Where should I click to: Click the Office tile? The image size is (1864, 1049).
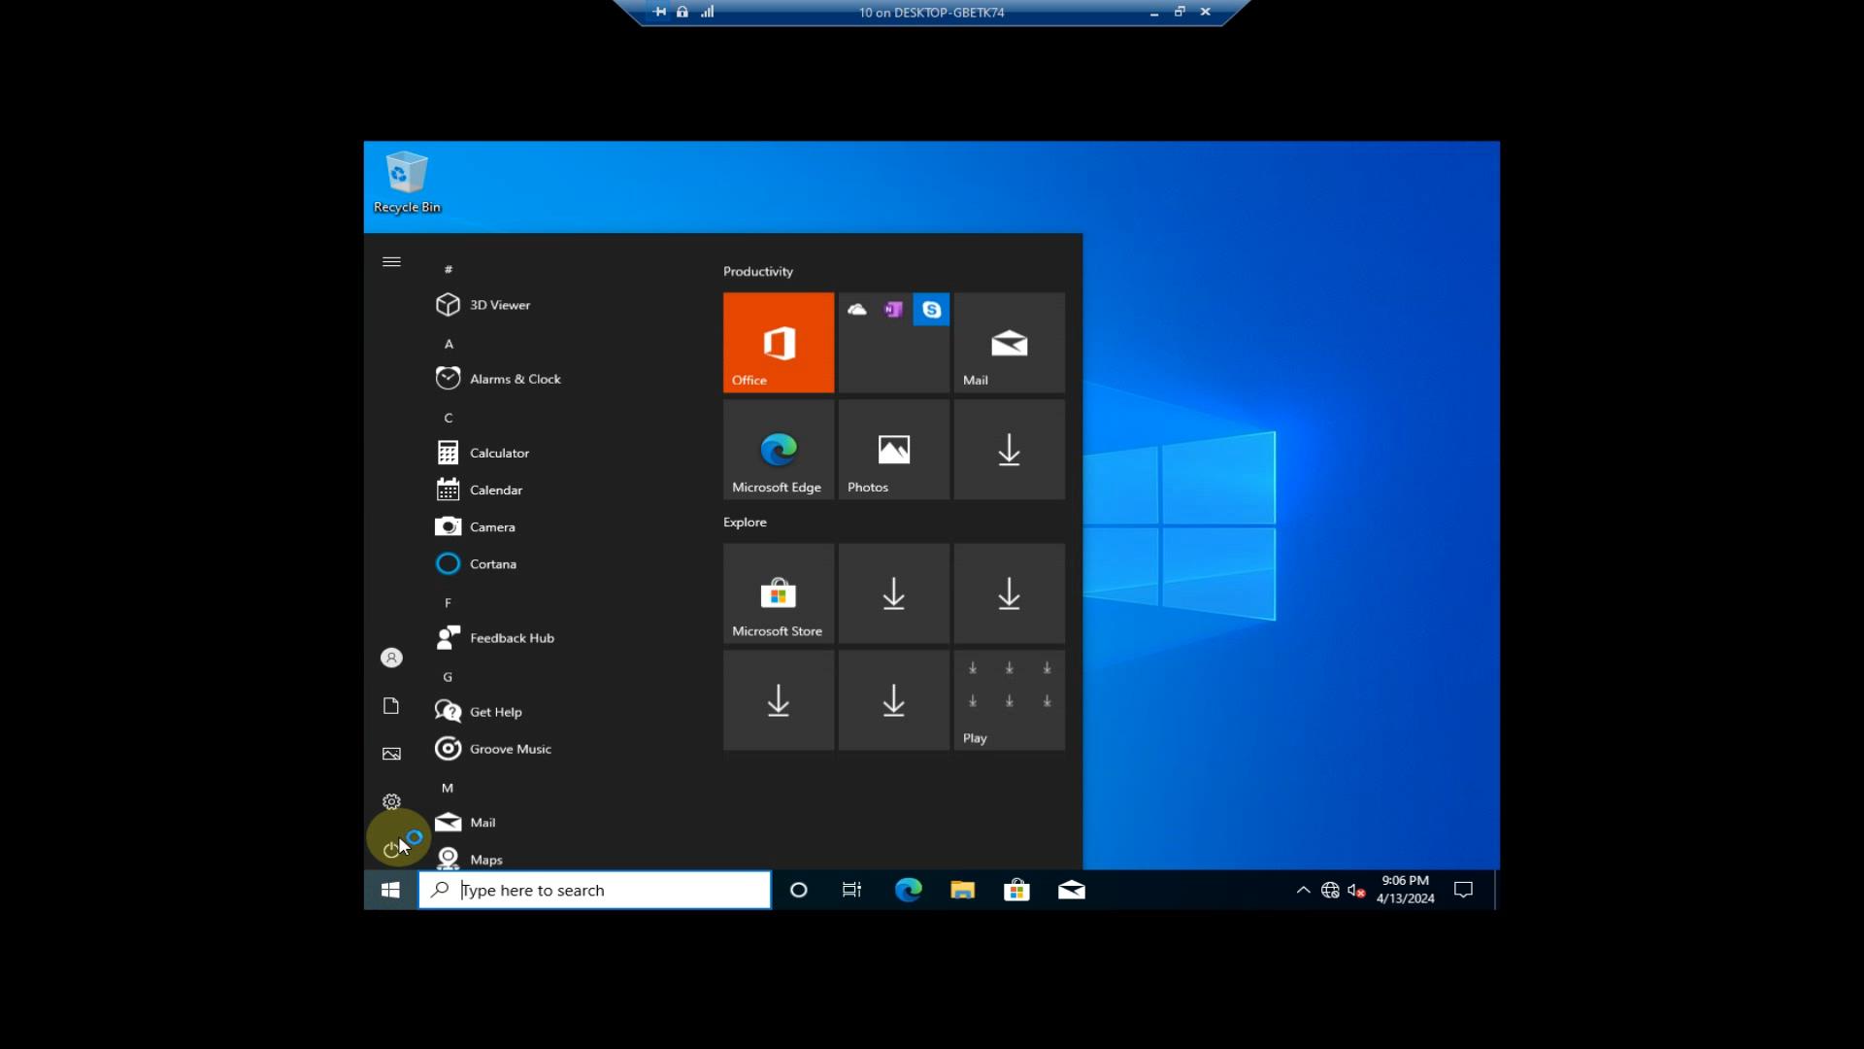click(779, 342)
